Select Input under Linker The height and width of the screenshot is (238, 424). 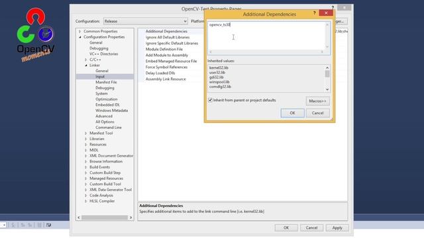[100, 77]
